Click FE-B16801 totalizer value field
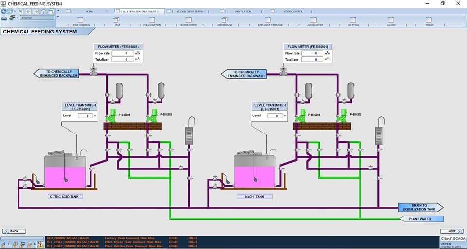This screenshot has width=467, height=249. (x=123, y=59)
